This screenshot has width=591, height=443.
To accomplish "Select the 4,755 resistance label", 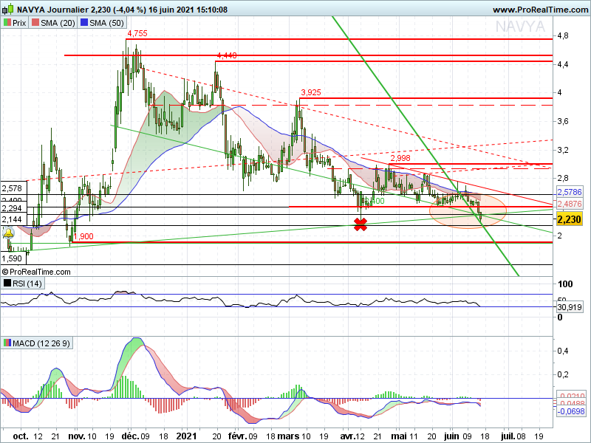I will pyautogui.click(x=137, y=33).
